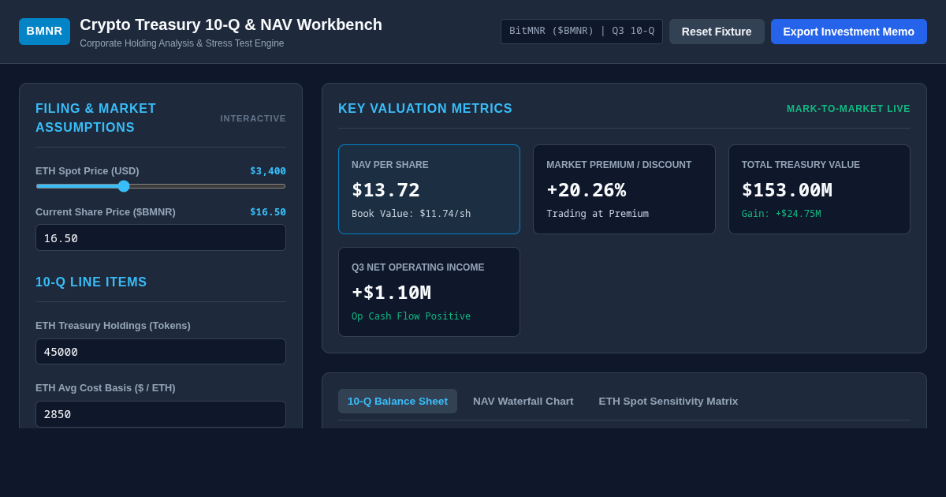
Task: Click the Mark-to-Market Live status label
Action: coord(848,109)
